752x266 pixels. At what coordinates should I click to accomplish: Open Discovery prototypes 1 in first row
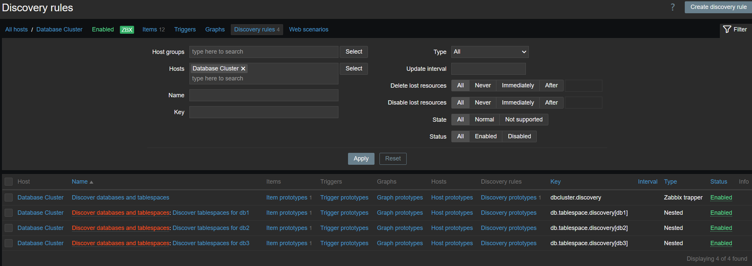click(x=509, y=198)
